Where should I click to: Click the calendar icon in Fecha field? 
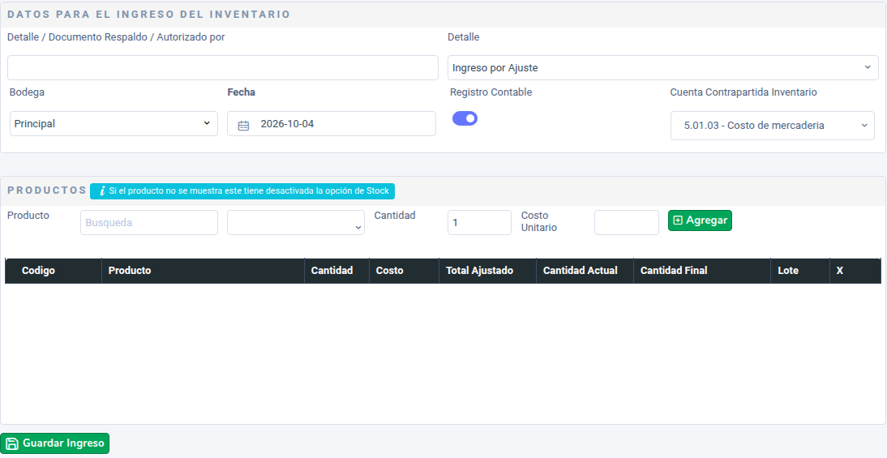[243, 126]
